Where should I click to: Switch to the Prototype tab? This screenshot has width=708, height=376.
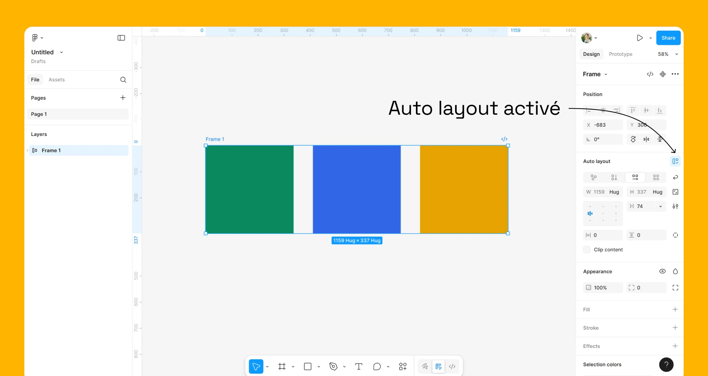point(620,54)
